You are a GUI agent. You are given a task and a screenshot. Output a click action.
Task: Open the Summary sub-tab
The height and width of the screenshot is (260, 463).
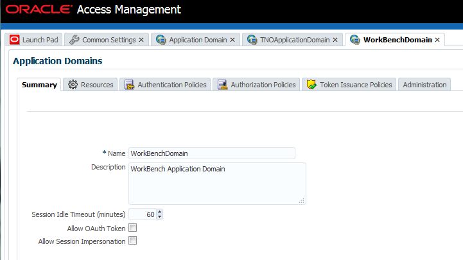tap(39, 85)
